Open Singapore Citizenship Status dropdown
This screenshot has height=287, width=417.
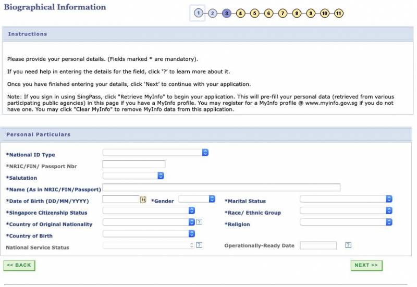point(149,210)
